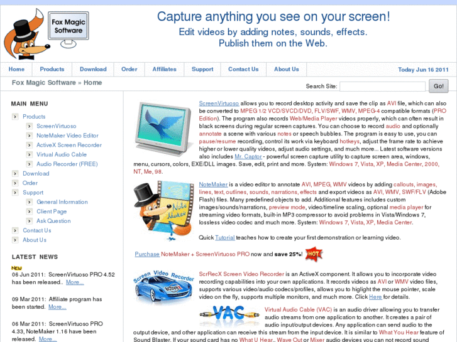The height and width of the screenshot is (342, 457).
Task: Open Support in the top navigation bar
Action: click(202, 69)
